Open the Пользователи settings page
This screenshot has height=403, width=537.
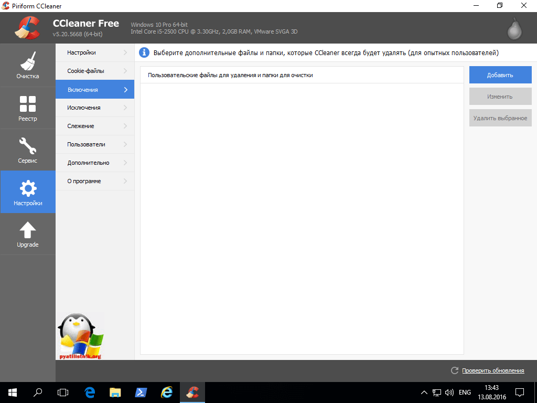pyautogui.click(x=95, y=144)
